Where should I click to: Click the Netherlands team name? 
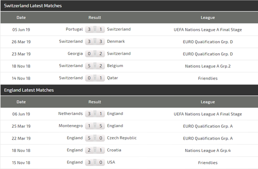point(70,113)
